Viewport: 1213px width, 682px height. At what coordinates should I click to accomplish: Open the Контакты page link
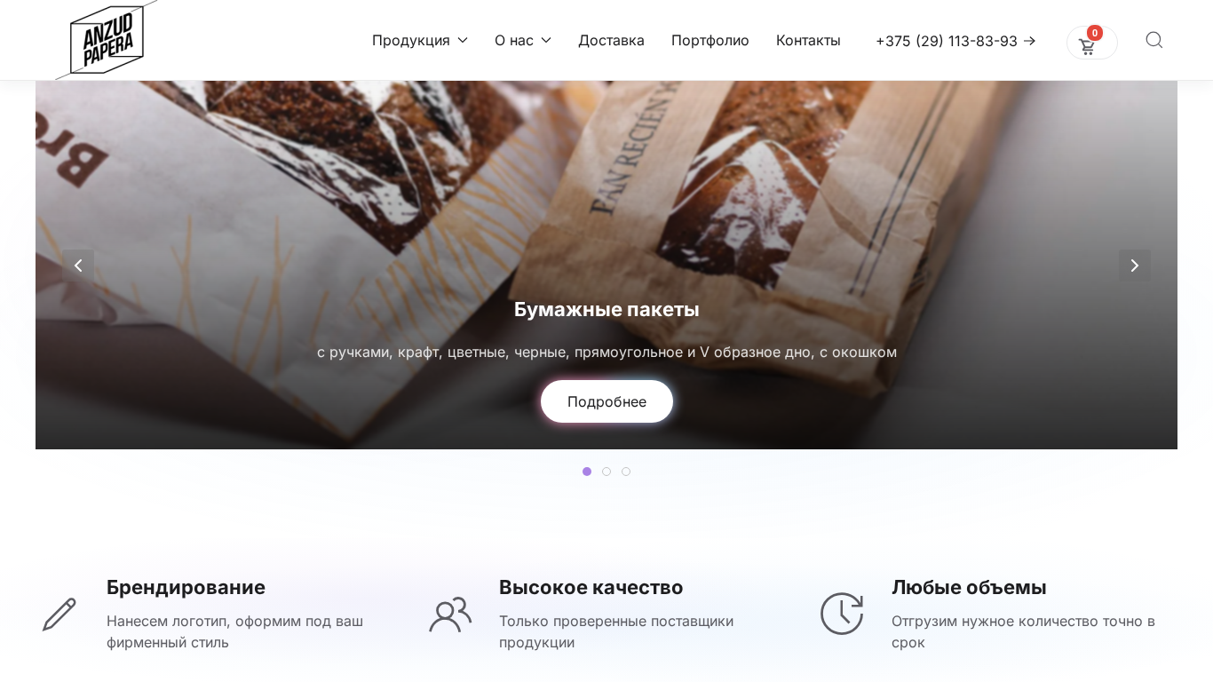click(808, 40)
